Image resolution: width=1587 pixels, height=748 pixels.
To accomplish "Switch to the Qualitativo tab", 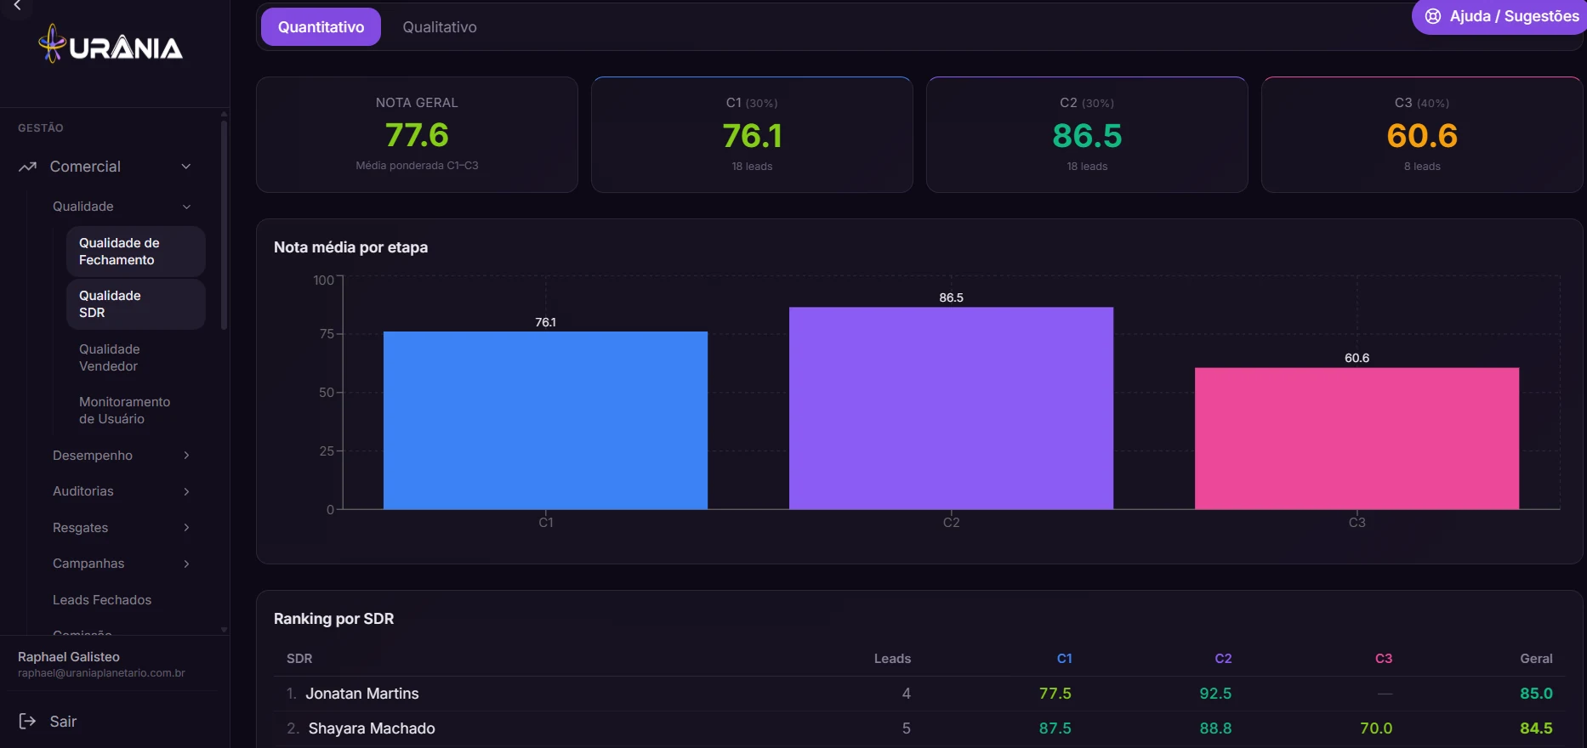I will click(x=440, y=27).
